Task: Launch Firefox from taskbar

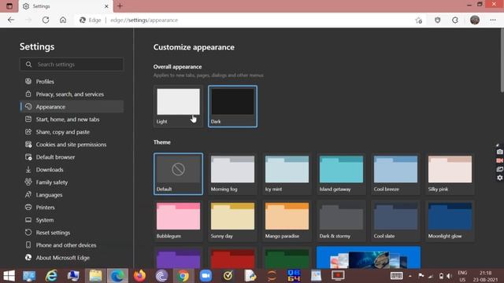Action: (139, 276)
